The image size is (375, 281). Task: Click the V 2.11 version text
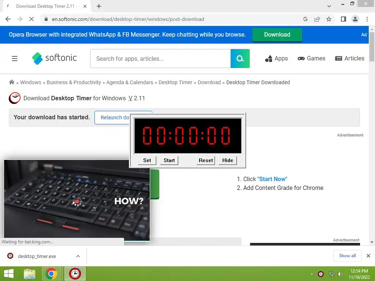[x=137, y=98]
